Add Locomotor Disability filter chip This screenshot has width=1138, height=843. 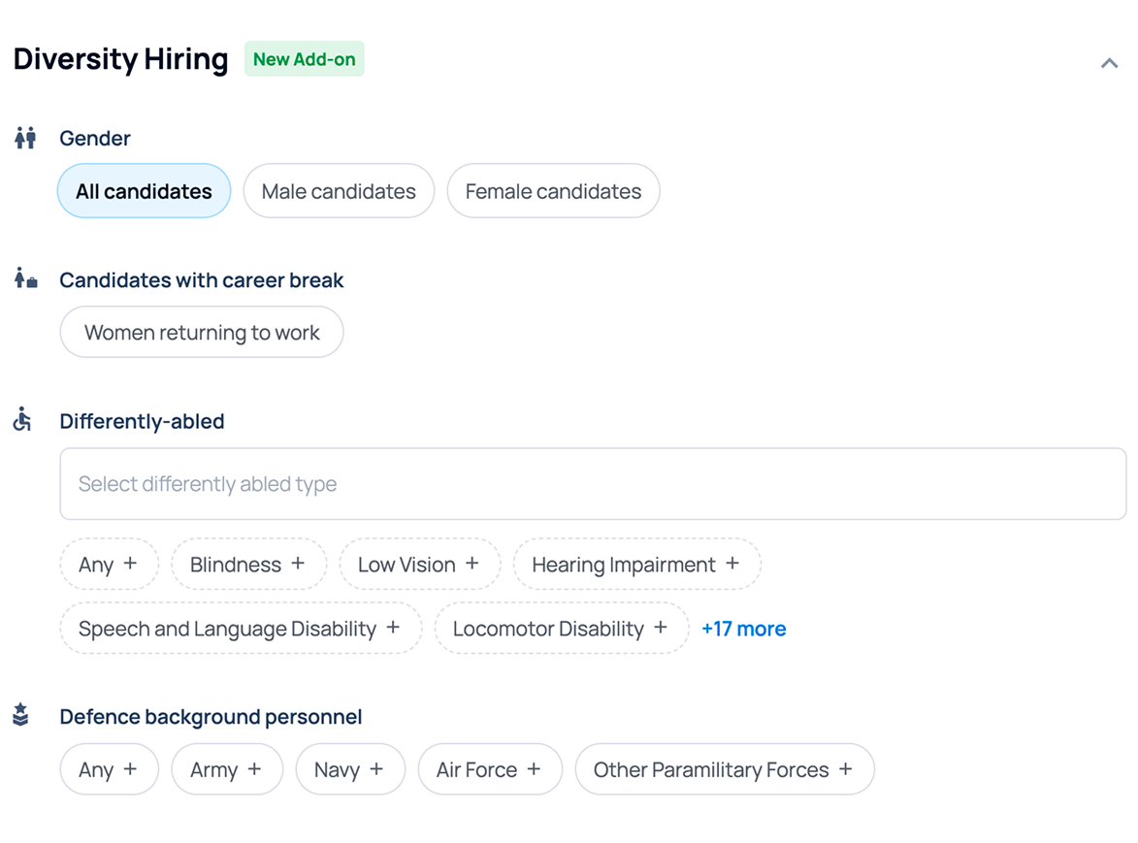pos(562,629)
